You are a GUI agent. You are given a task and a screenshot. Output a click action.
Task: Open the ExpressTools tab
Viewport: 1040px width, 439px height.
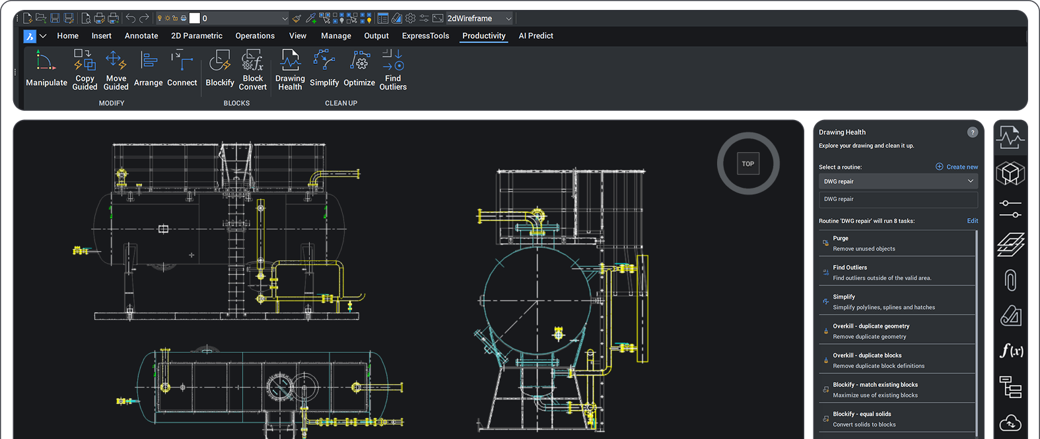425,36
